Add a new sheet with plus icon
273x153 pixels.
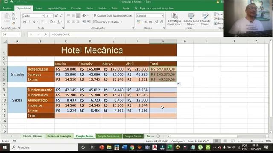point(158,136)
